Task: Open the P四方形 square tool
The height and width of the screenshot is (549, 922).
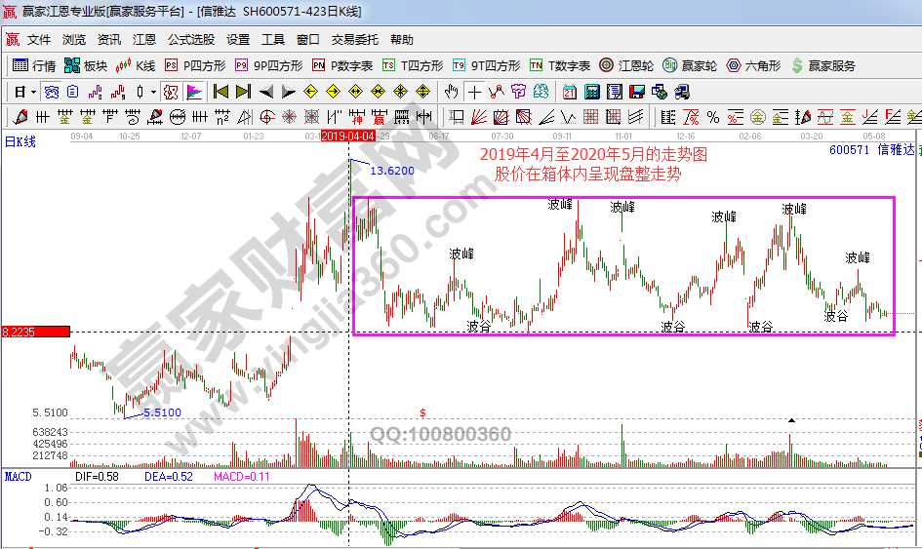Action: click(x=195, y=66)
